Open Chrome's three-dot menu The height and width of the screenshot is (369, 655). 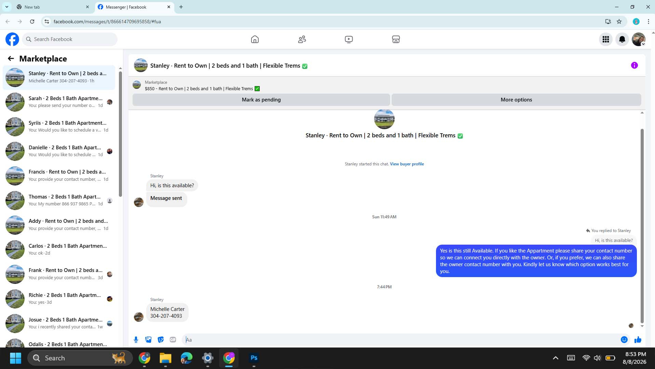(x=649, y=22)
